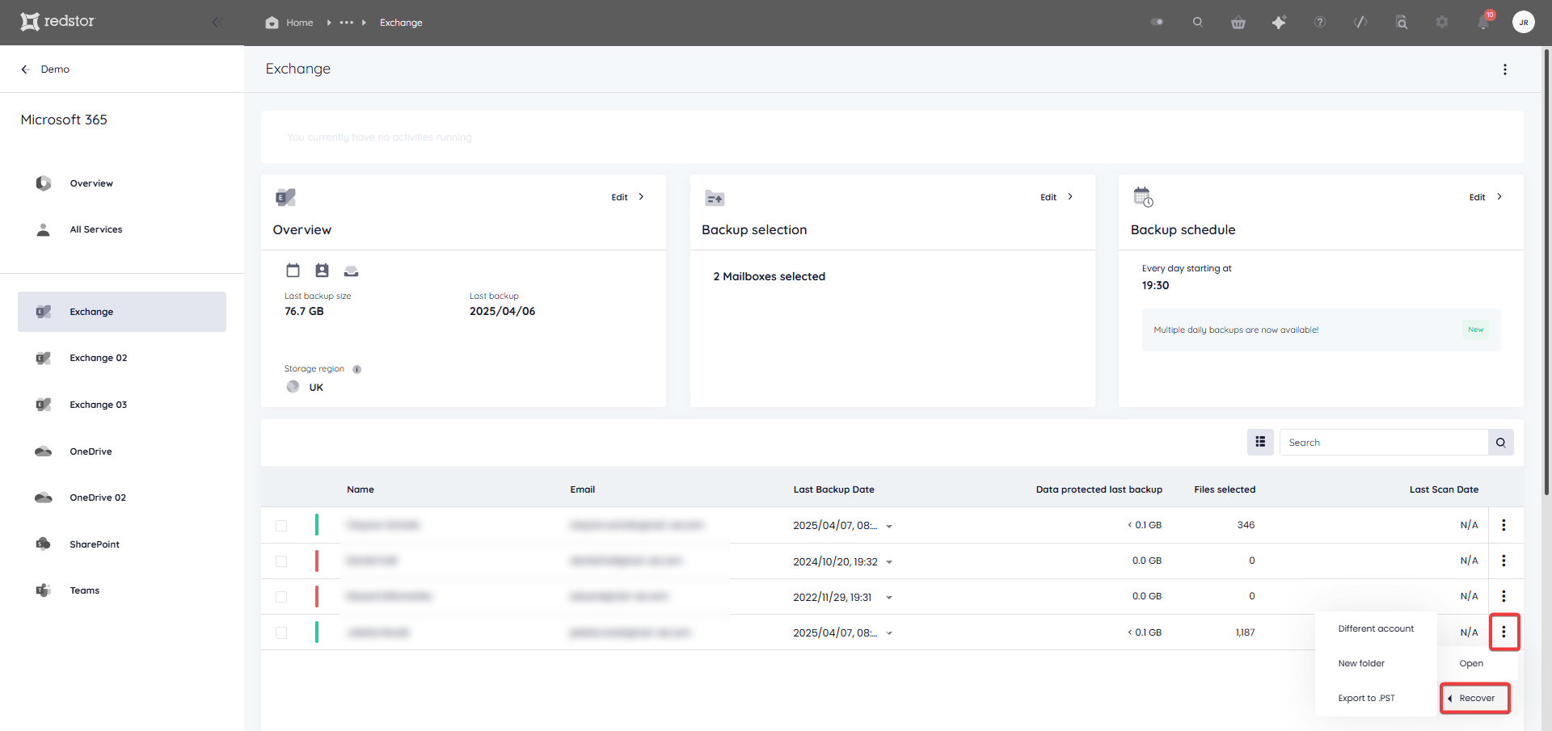This screenshot has width=1552, height=731.
Task: Sort by Last Backup Date header
Action: [833, 489]
